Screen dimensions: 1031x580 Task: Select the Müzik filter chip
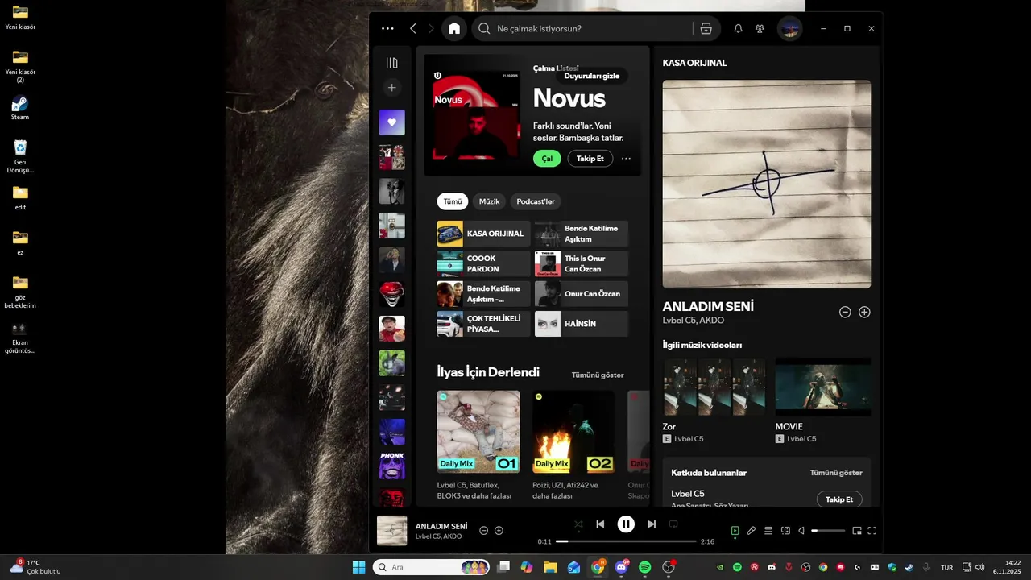(x=490, y=201)
